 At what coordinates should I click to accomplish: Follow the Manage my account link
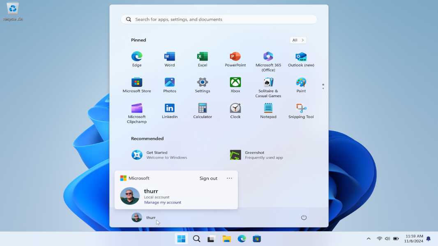pos(163,202)
